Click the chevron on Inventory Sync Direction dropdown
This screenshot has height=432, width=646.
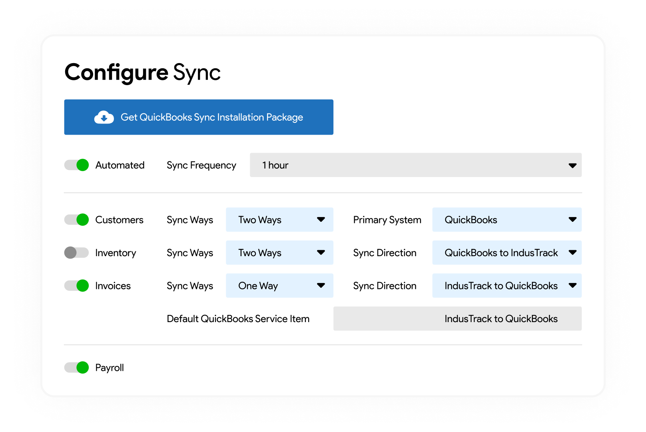[x=573, y=253]
